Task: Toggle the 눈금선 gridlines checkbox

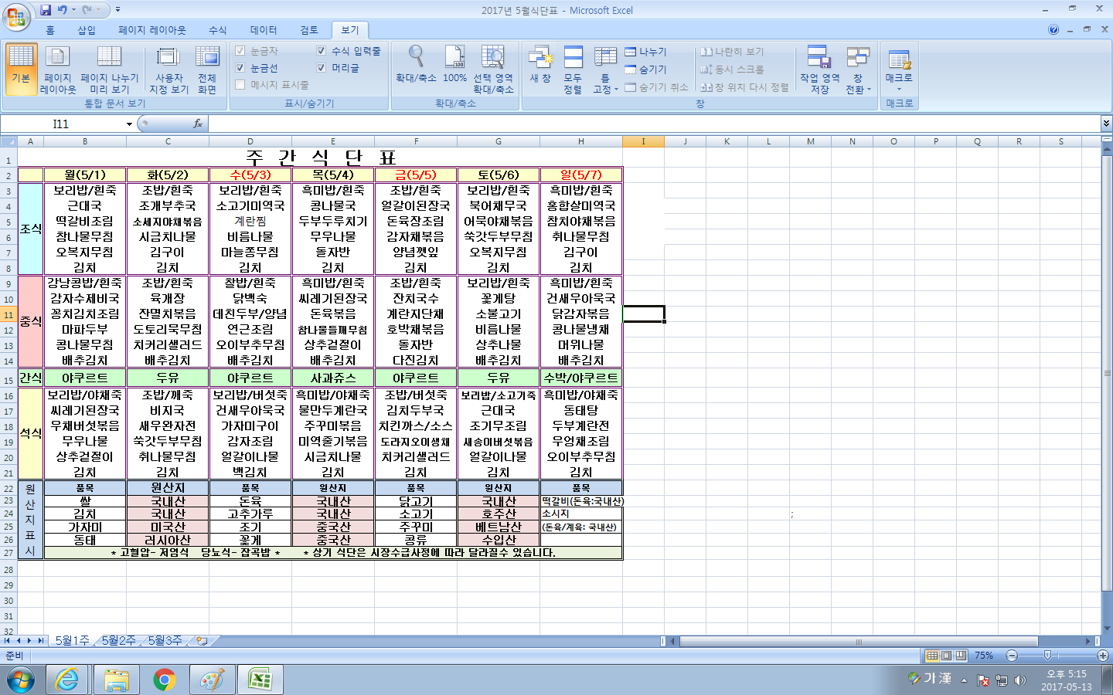Action: point(240,68)
